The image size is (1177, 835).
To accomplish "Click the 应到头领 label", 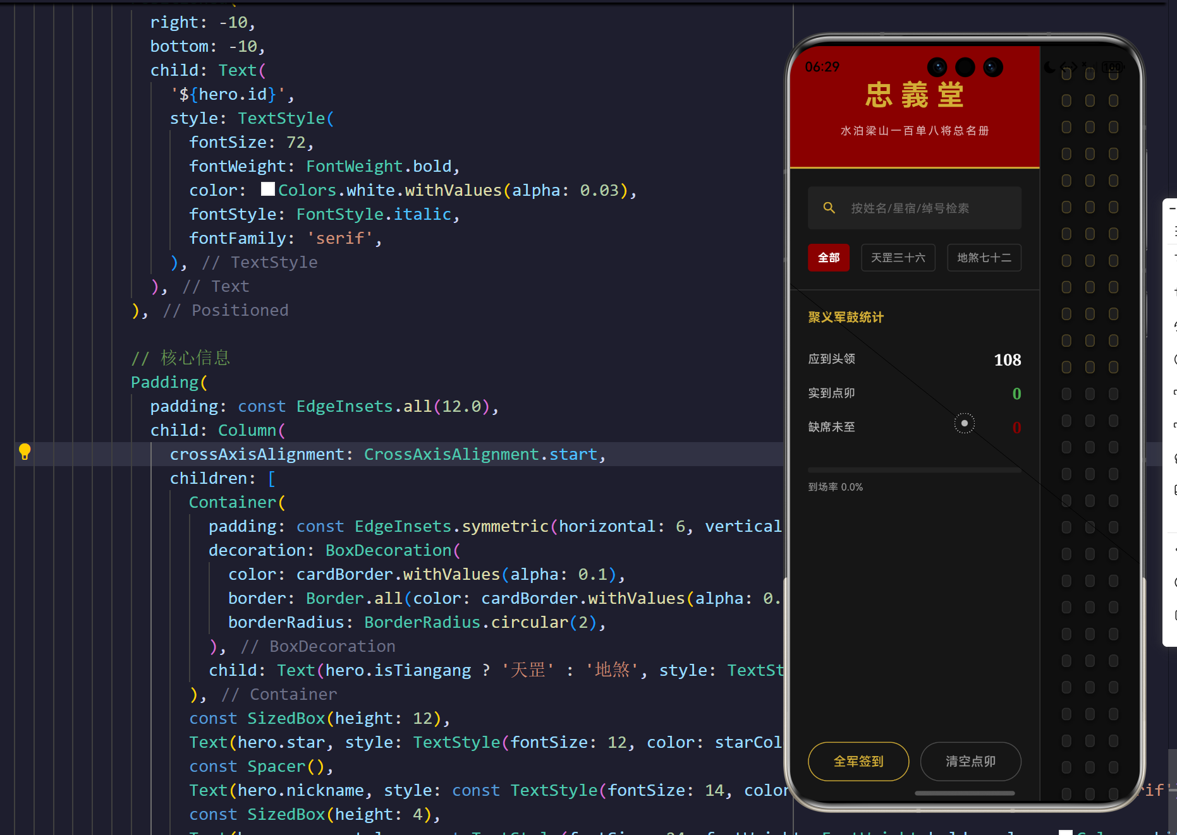I will click(x=831, y=359).
